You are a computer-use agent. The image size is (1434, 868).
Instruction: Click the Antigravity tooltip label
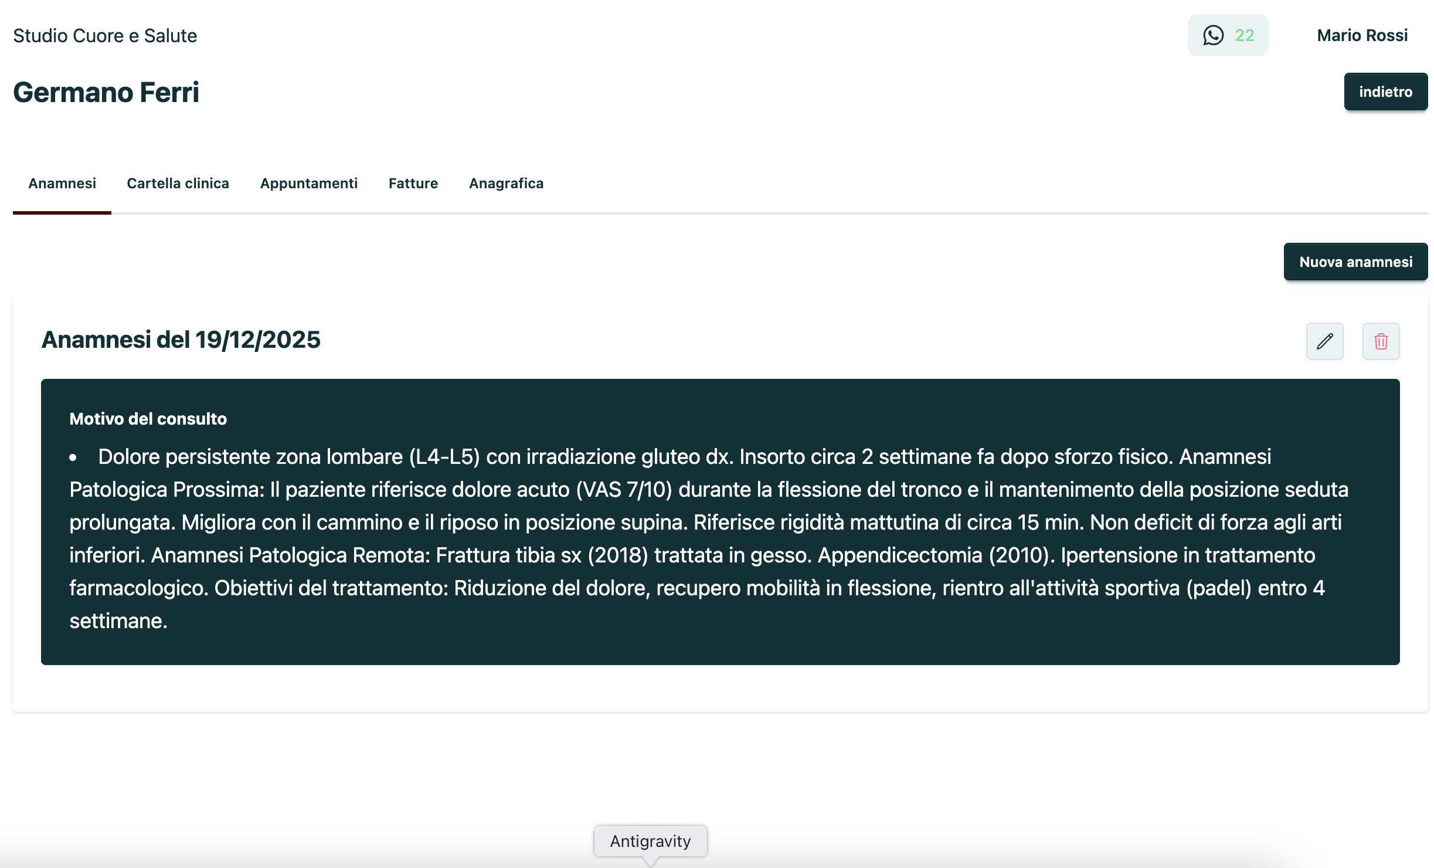[650, 841]
